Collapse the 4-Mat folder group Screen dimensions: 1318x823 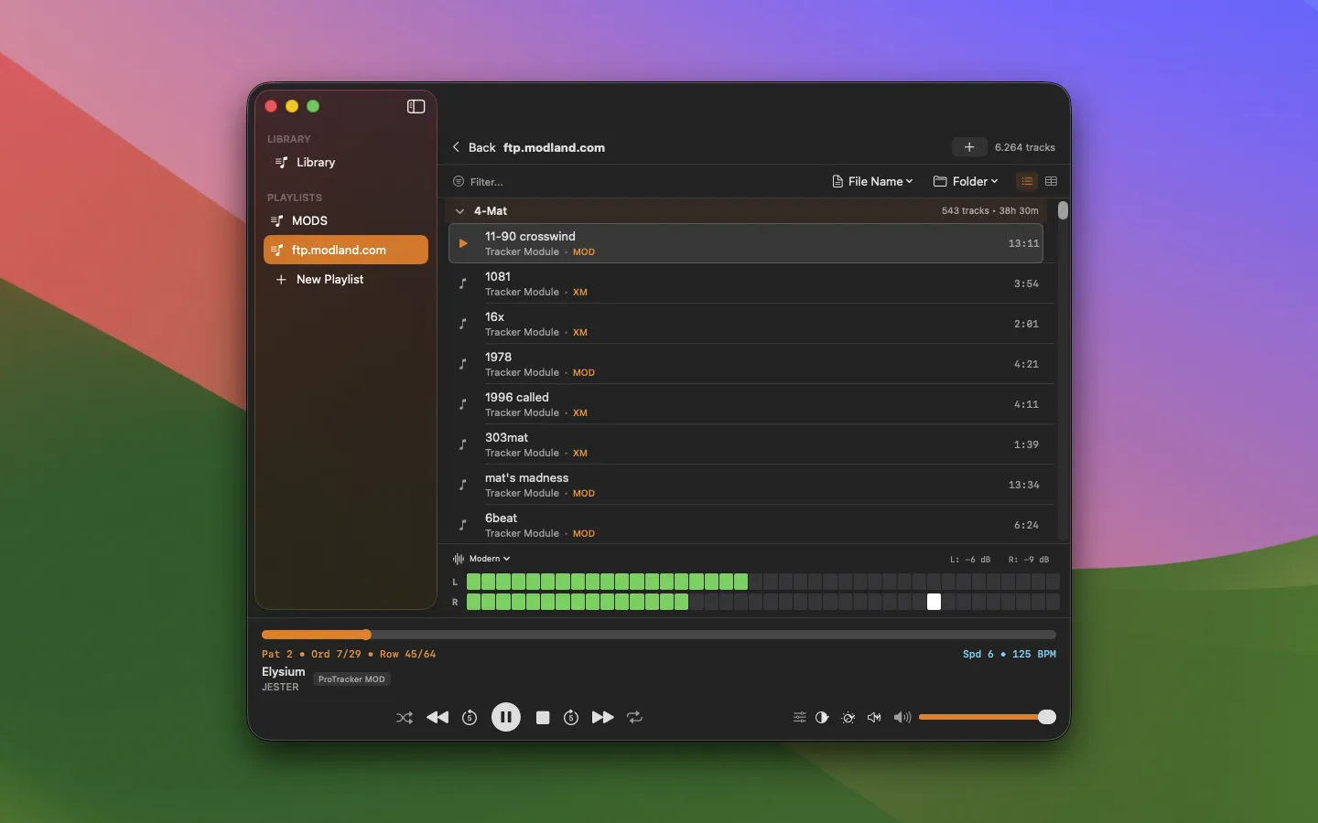coord(460,211)
